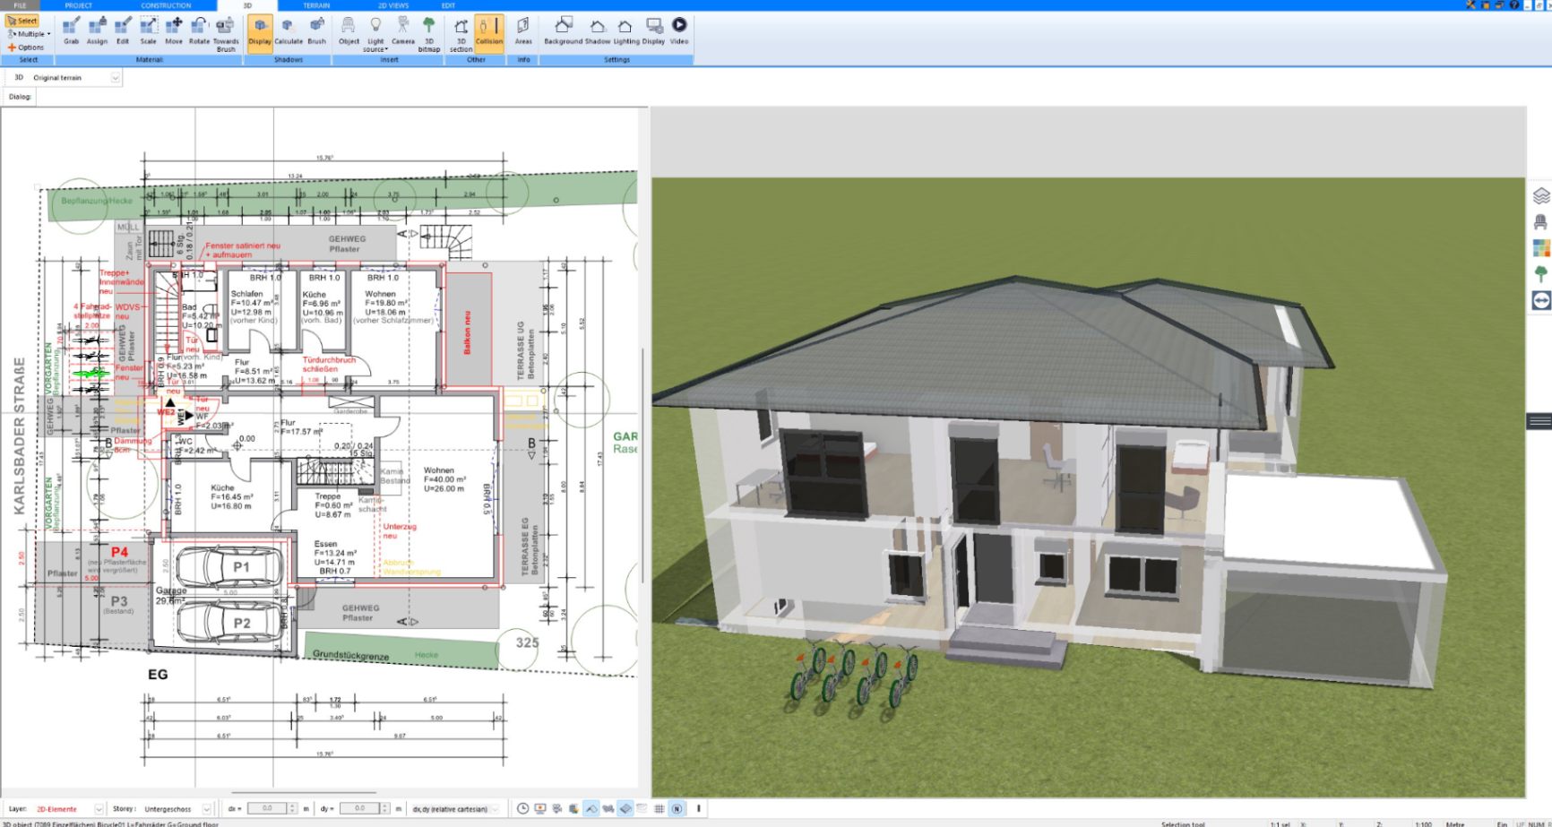Click the Calculate shadows icon
The height and width of the screenshot is (827, 1552).
coord(289,31)
